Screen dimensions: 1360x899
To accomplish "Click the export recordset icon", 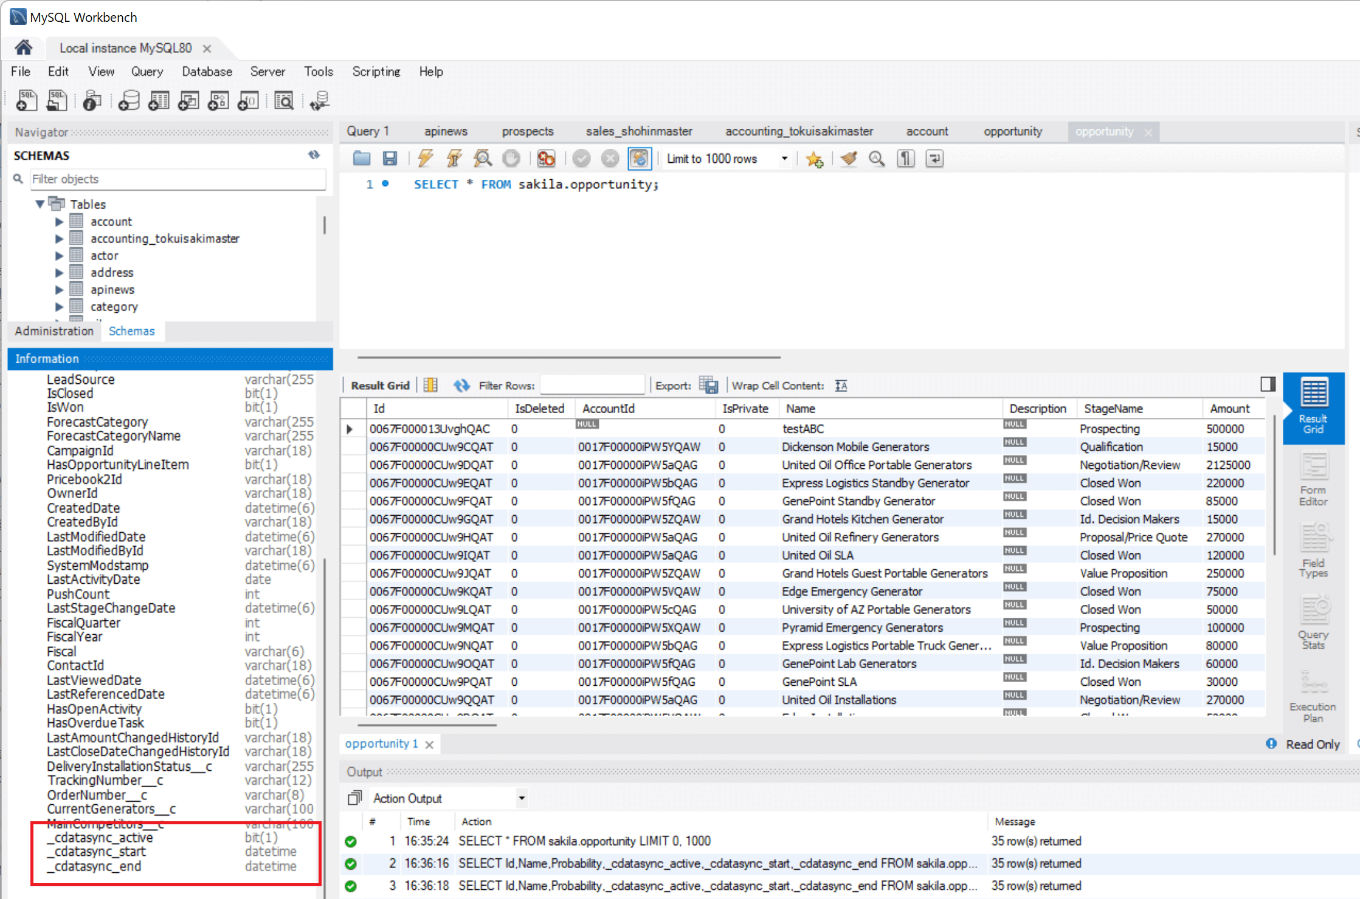I will click(x=708, y=385).
